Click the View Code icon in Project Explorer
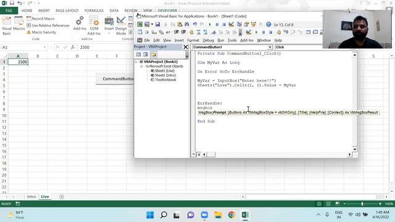This screenshot has height=222, width=395. (x=138, y=54)
